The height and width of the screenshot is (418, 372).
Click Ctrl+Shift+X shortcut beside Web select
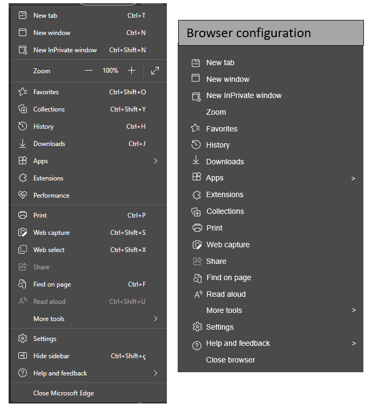(128, 250)
